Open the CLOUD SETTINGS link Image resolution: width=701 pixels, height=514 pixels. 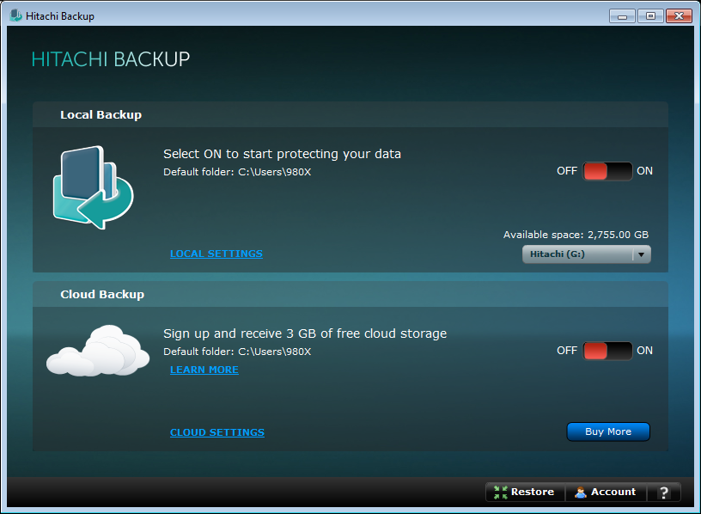[x=217, y=432]
